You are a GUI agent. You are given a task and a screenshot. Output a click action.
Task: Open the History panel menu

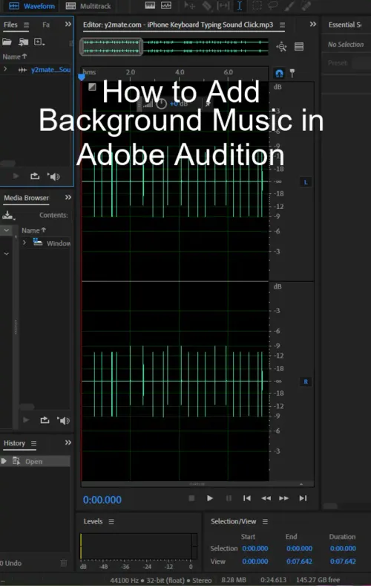click(33, 443)
